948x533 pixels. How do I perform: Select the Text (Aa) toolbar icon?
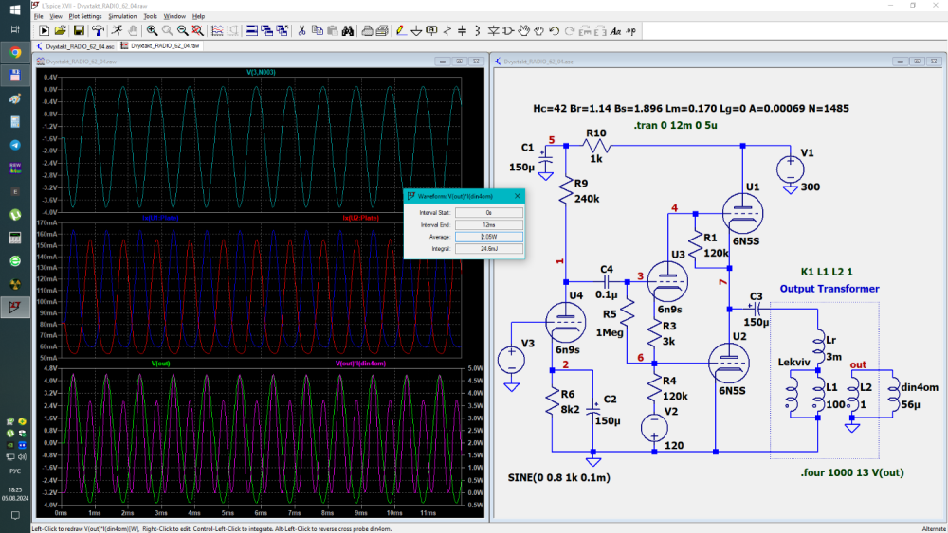tap(614, 30)
